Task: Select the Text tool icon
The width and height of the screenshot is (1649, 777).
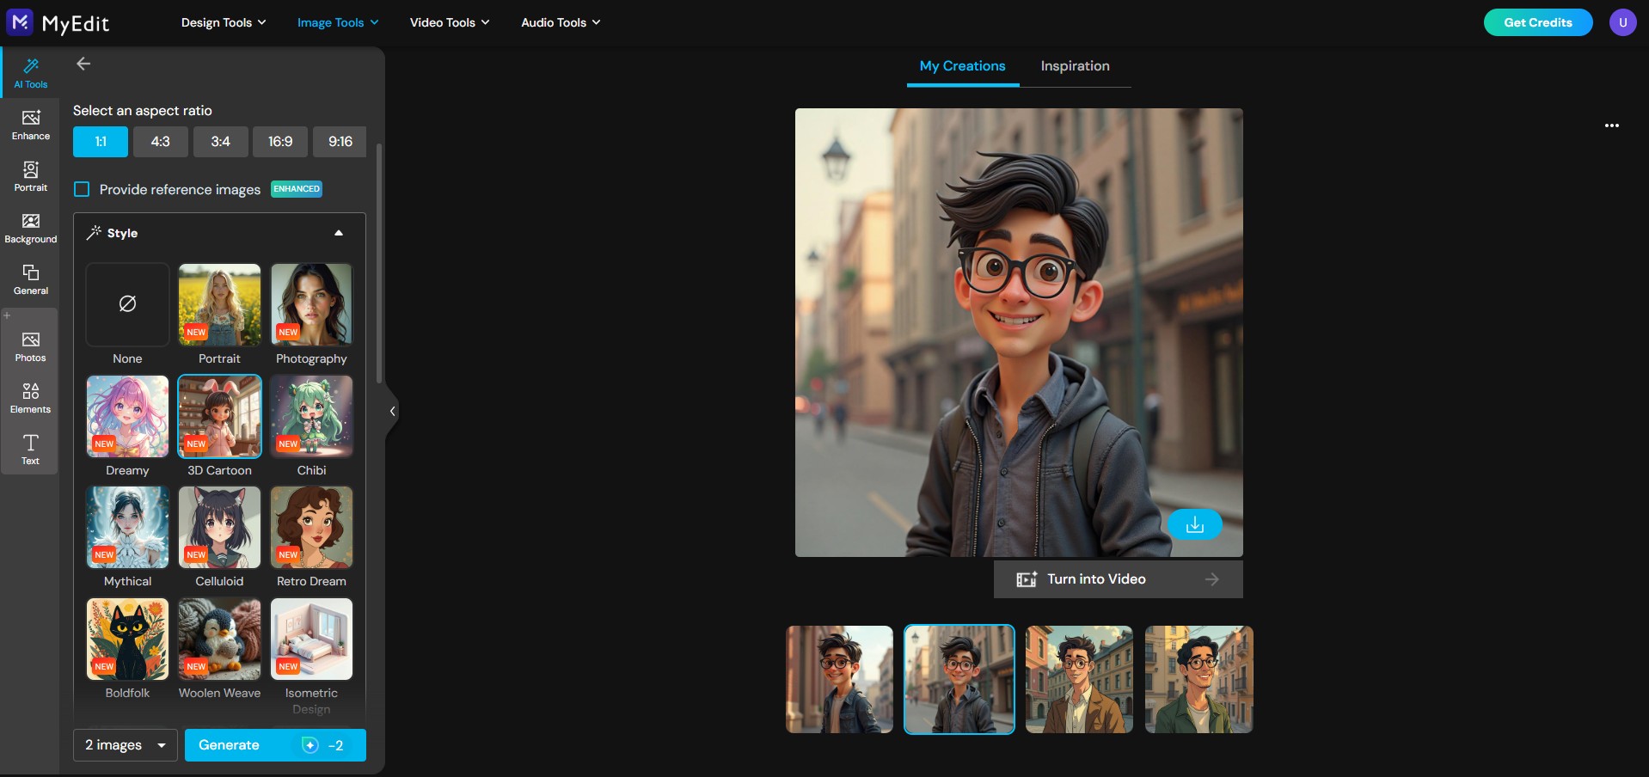Action: (30, 448)
